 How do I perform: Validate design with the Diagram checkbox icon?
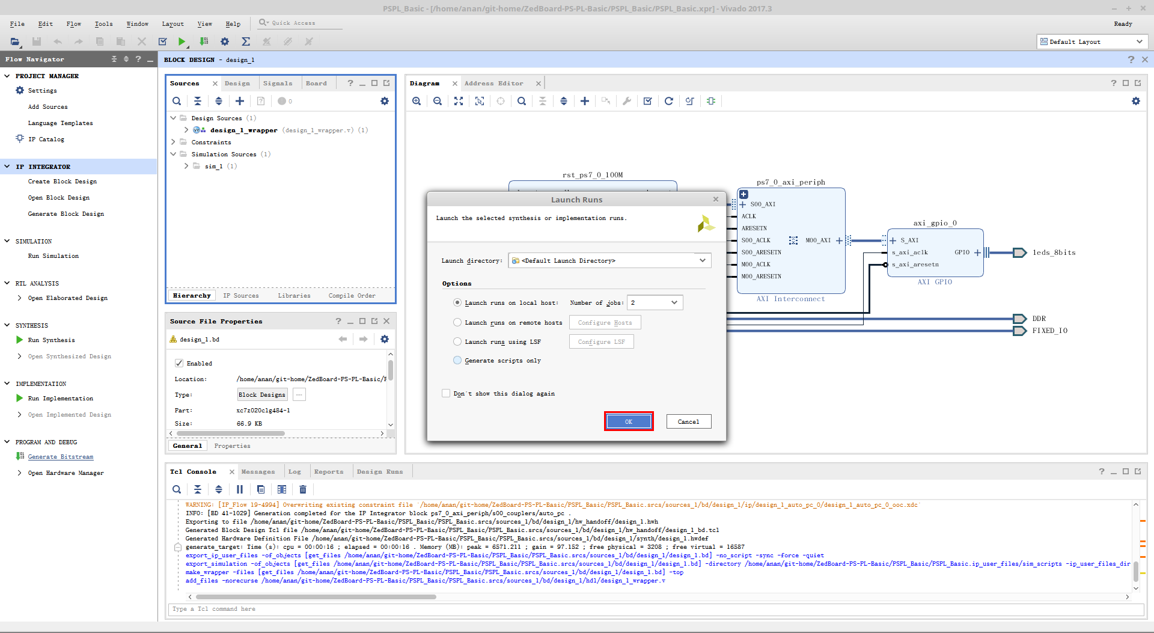point(648,101)
